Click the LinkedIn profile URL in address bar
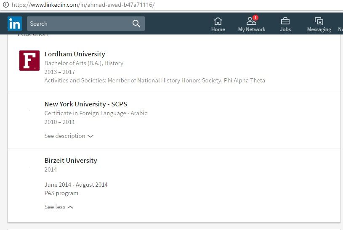This screenshot has width=343, height=230. click(83, 5)
